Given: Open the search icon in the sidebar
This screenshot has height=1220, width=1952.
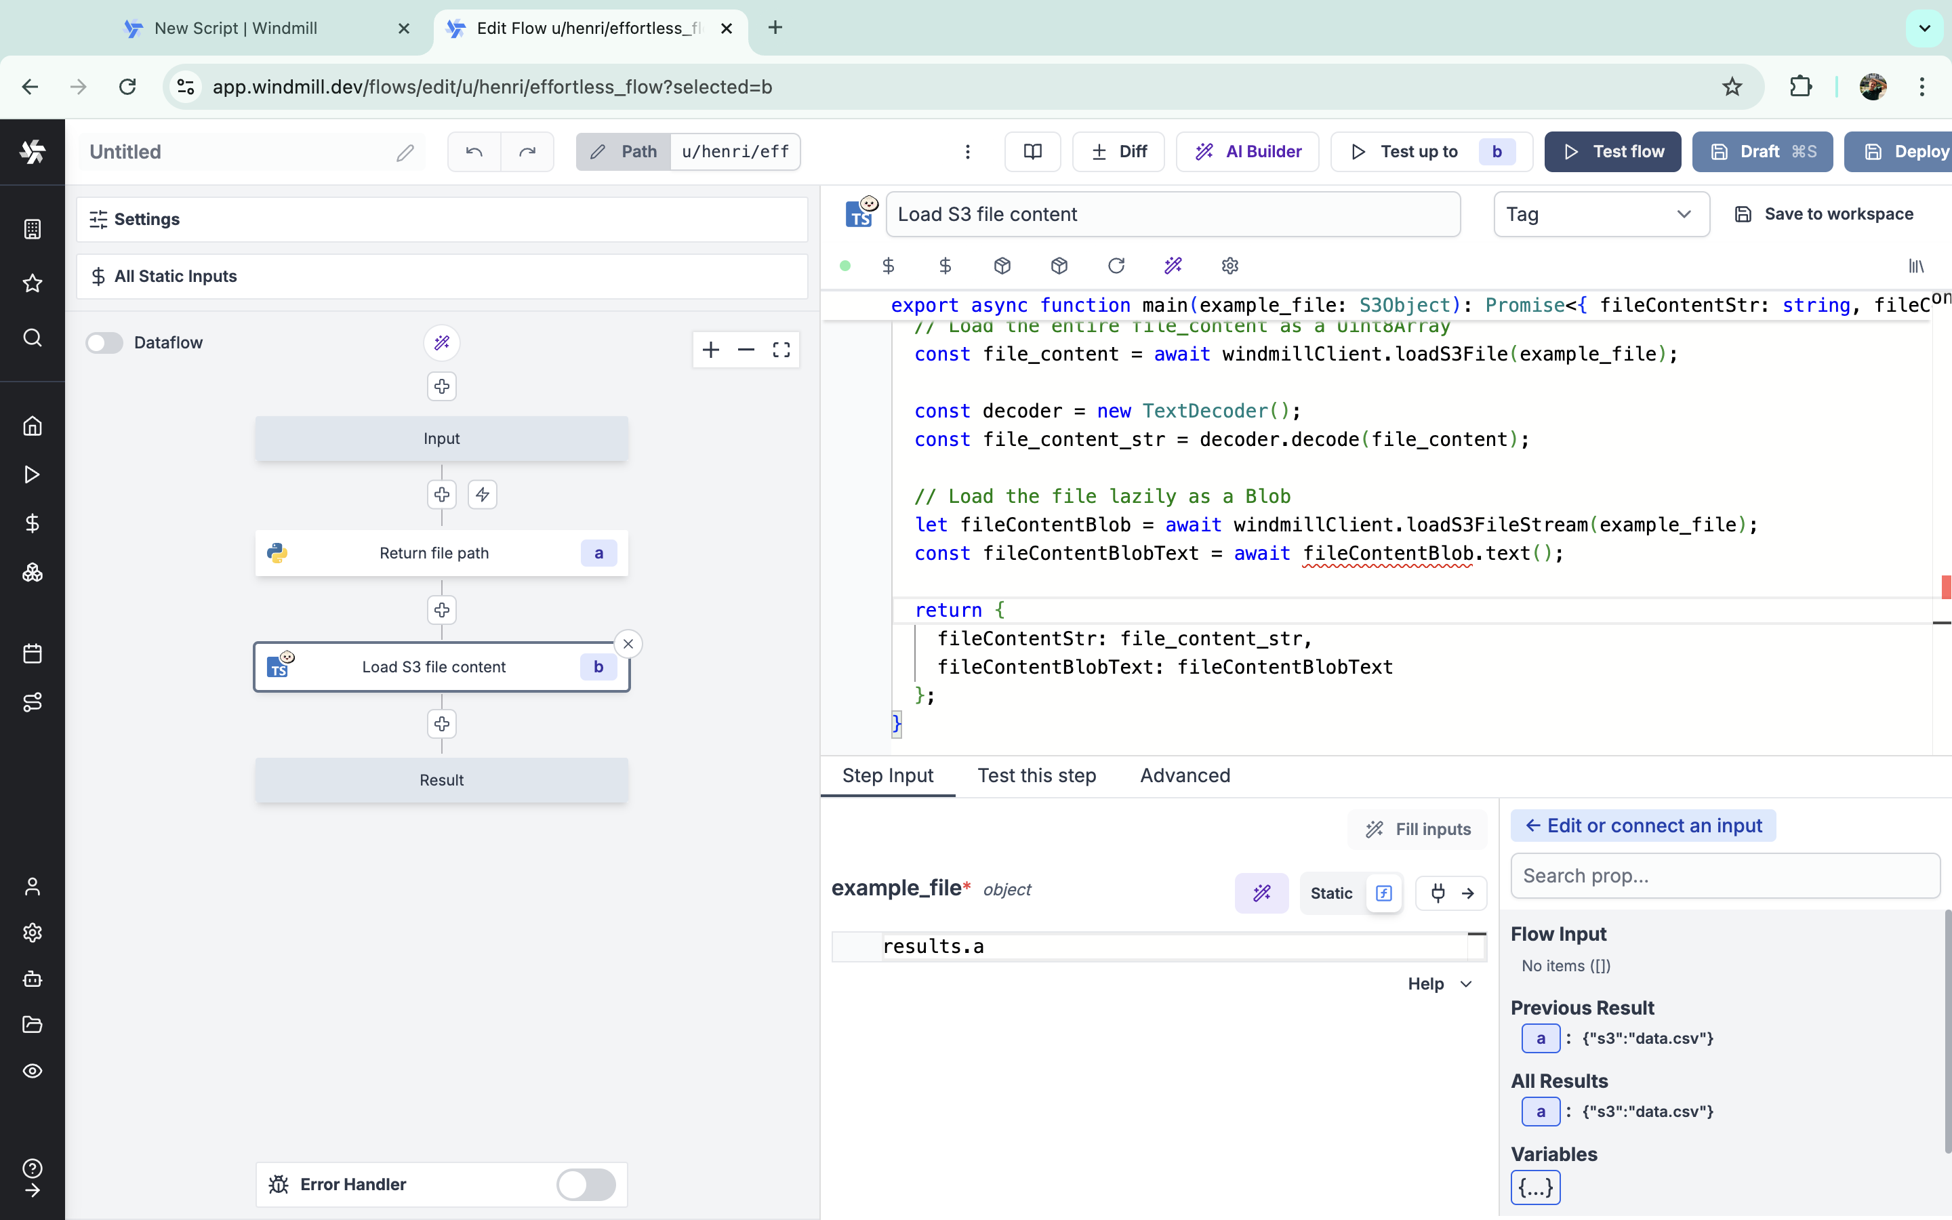Looking at the screenshot, I should 33,339.
